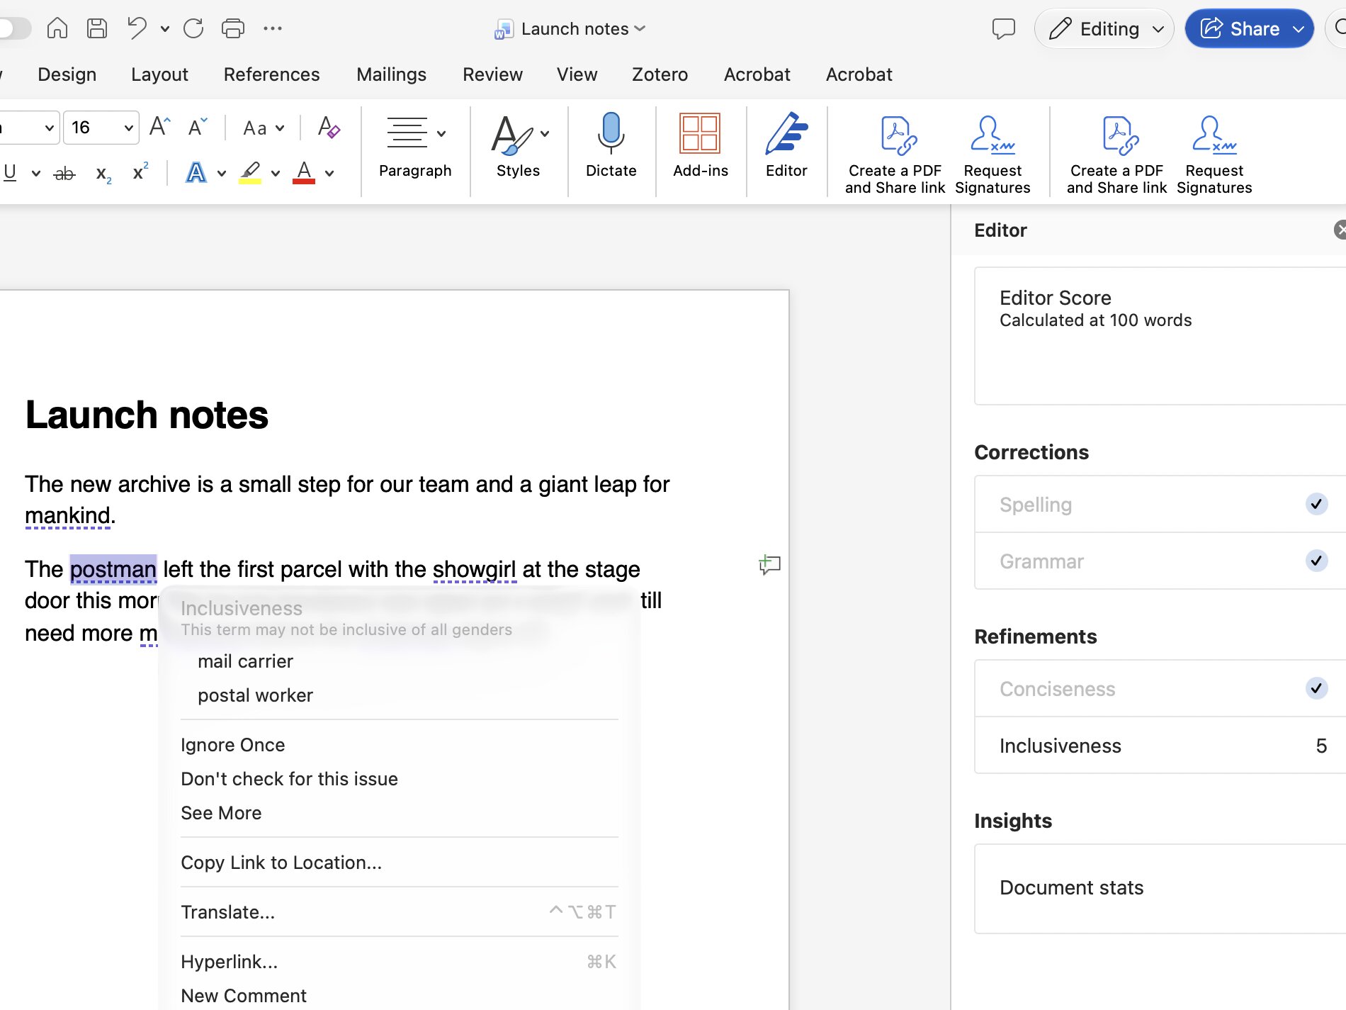
Task: Print using the printer icon
Action: 233,28
